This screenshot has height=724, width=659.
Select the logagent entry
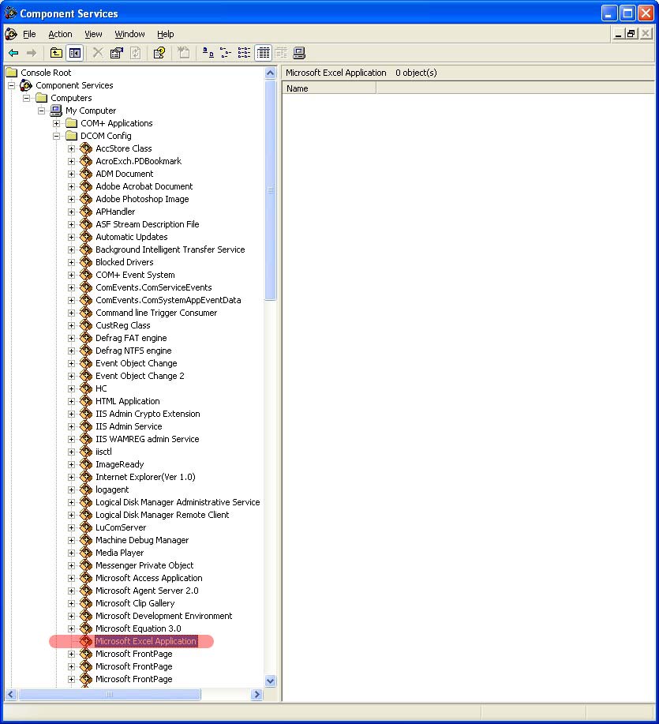112,490
